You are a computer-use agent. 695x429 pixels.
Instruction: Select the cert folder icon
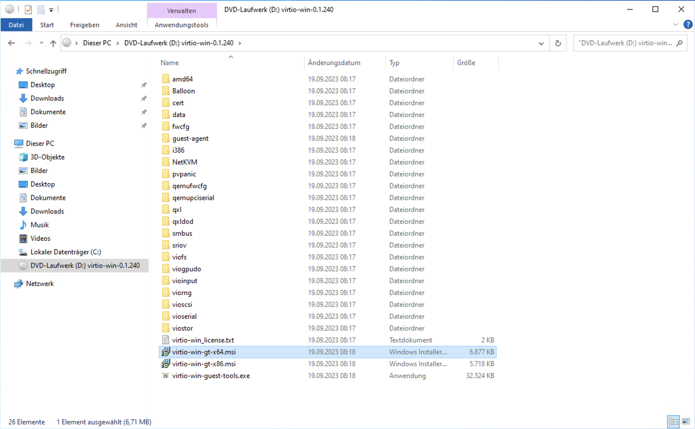(x=166, y=103)
